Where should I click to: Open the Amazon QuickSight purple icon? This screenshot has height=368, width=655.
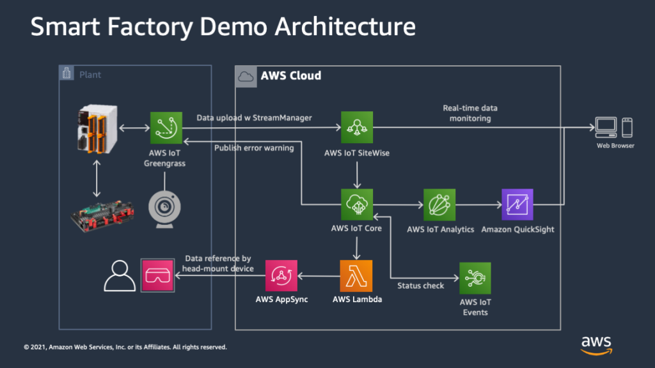[517, 204]
